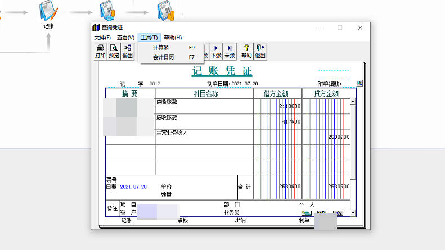Viewport: 445px width, 250px height.
Task: Click the 输出 export toolbar icon
Action: click(x=128, y=51)
